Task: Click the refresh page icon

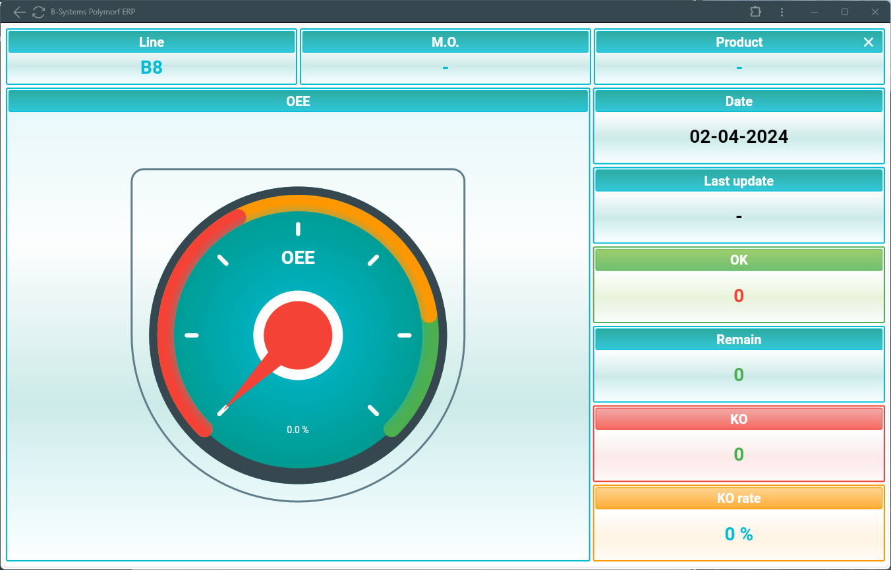Action: point(39,12)
